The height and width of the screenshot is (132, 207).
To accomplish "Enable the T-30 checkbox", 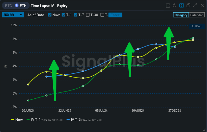I will 88,15.
